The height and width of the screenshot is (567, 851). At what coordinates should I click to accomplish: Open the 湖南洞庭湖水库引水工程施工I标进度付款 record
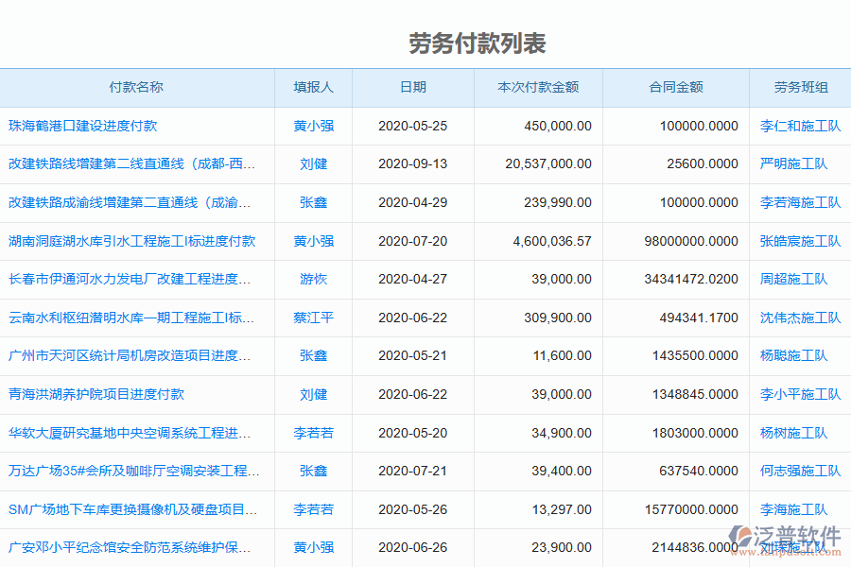point(132,241)
